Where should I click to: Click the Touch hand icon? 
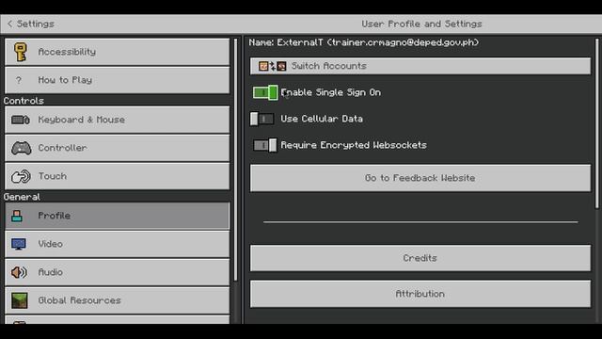(x=21, y=176)
